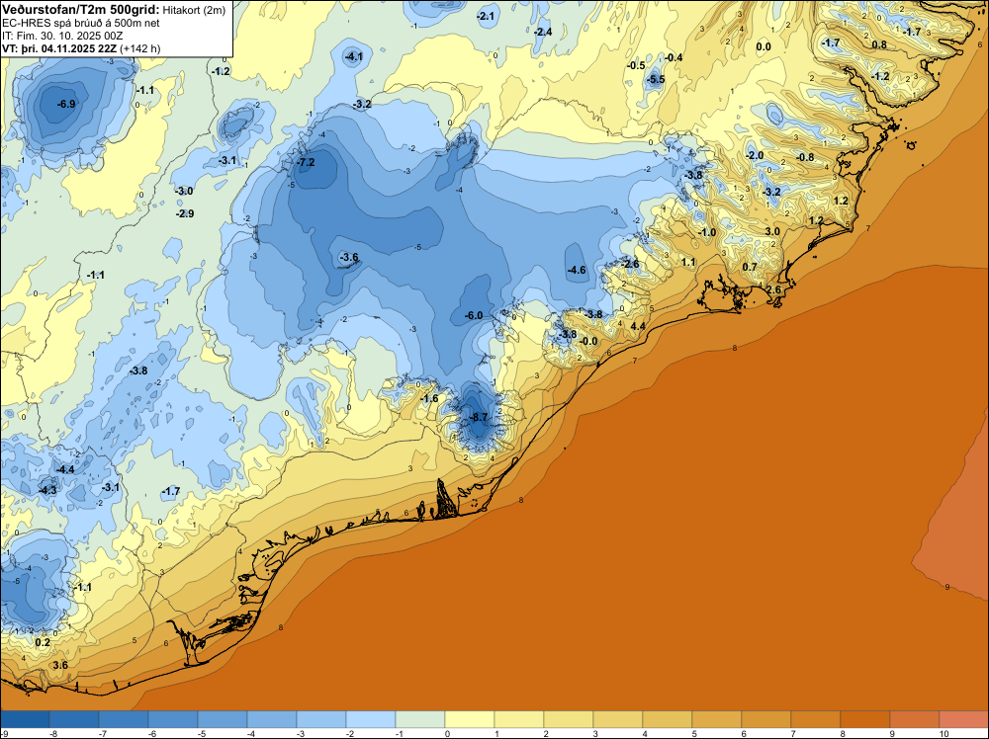This screenshot has width=989, height=739.
Task: Click the -3.0 temperature value
Action: coord(184,191)
